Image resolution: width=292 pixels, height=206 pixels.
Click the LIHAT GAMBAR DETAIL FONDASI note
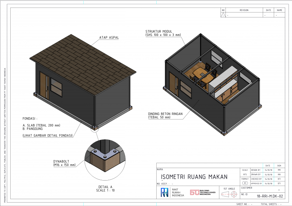point(48,135)
